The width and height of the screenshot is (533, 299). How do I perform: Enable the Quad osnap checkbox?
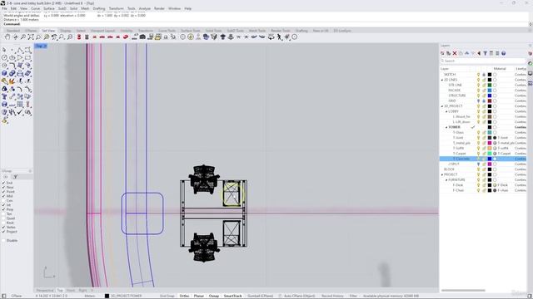[3, 218]
